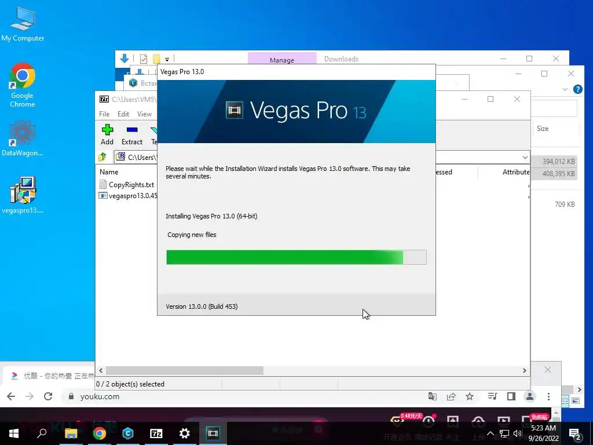593x445 pixels.
Task: Open the action center notifications icon
Action: point(575,433)
